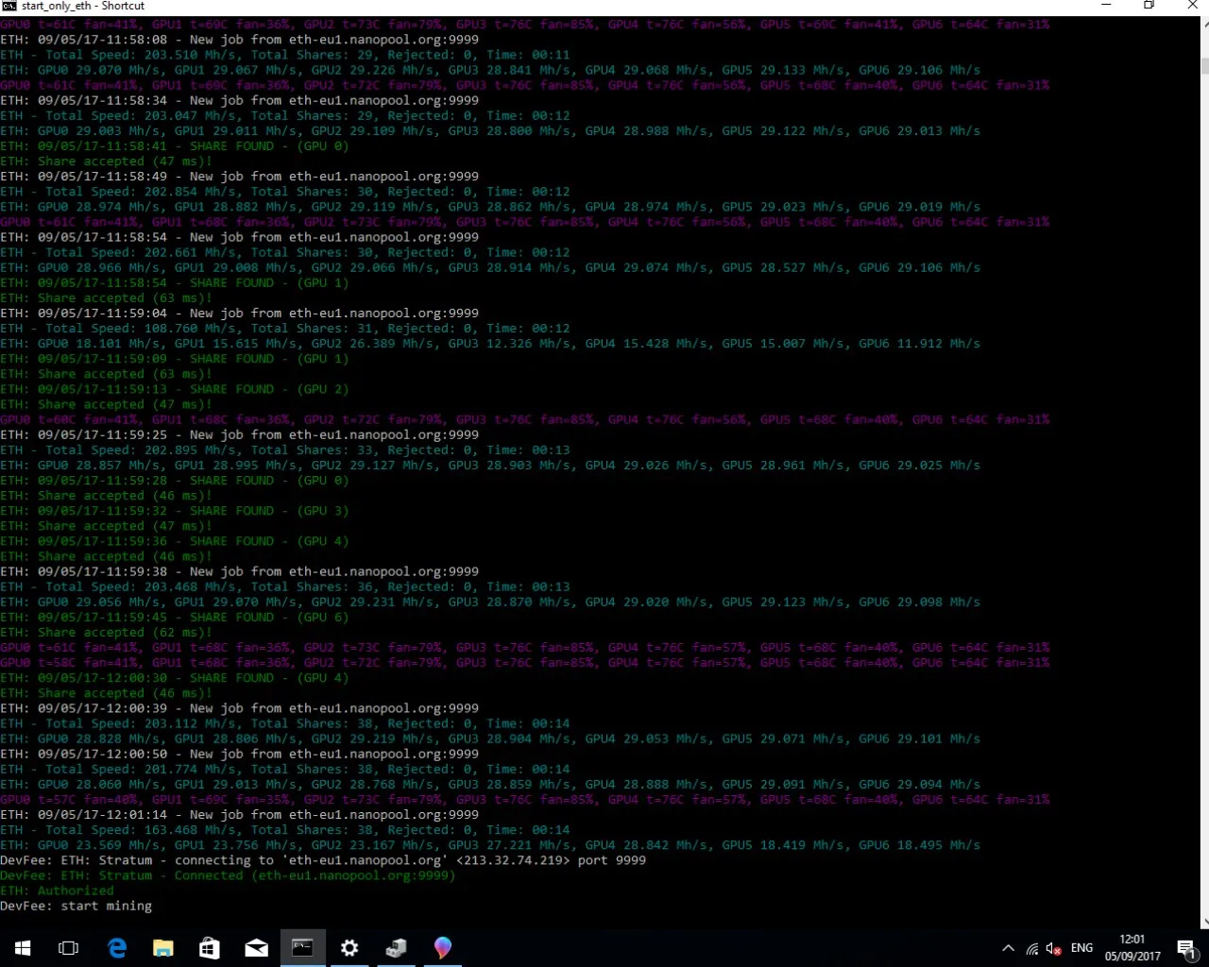Image resolution: width=1209 pixels, height=967 pixels.
Task: Open the clock showing 12:01 05/09/2017
Action: 1132,948
